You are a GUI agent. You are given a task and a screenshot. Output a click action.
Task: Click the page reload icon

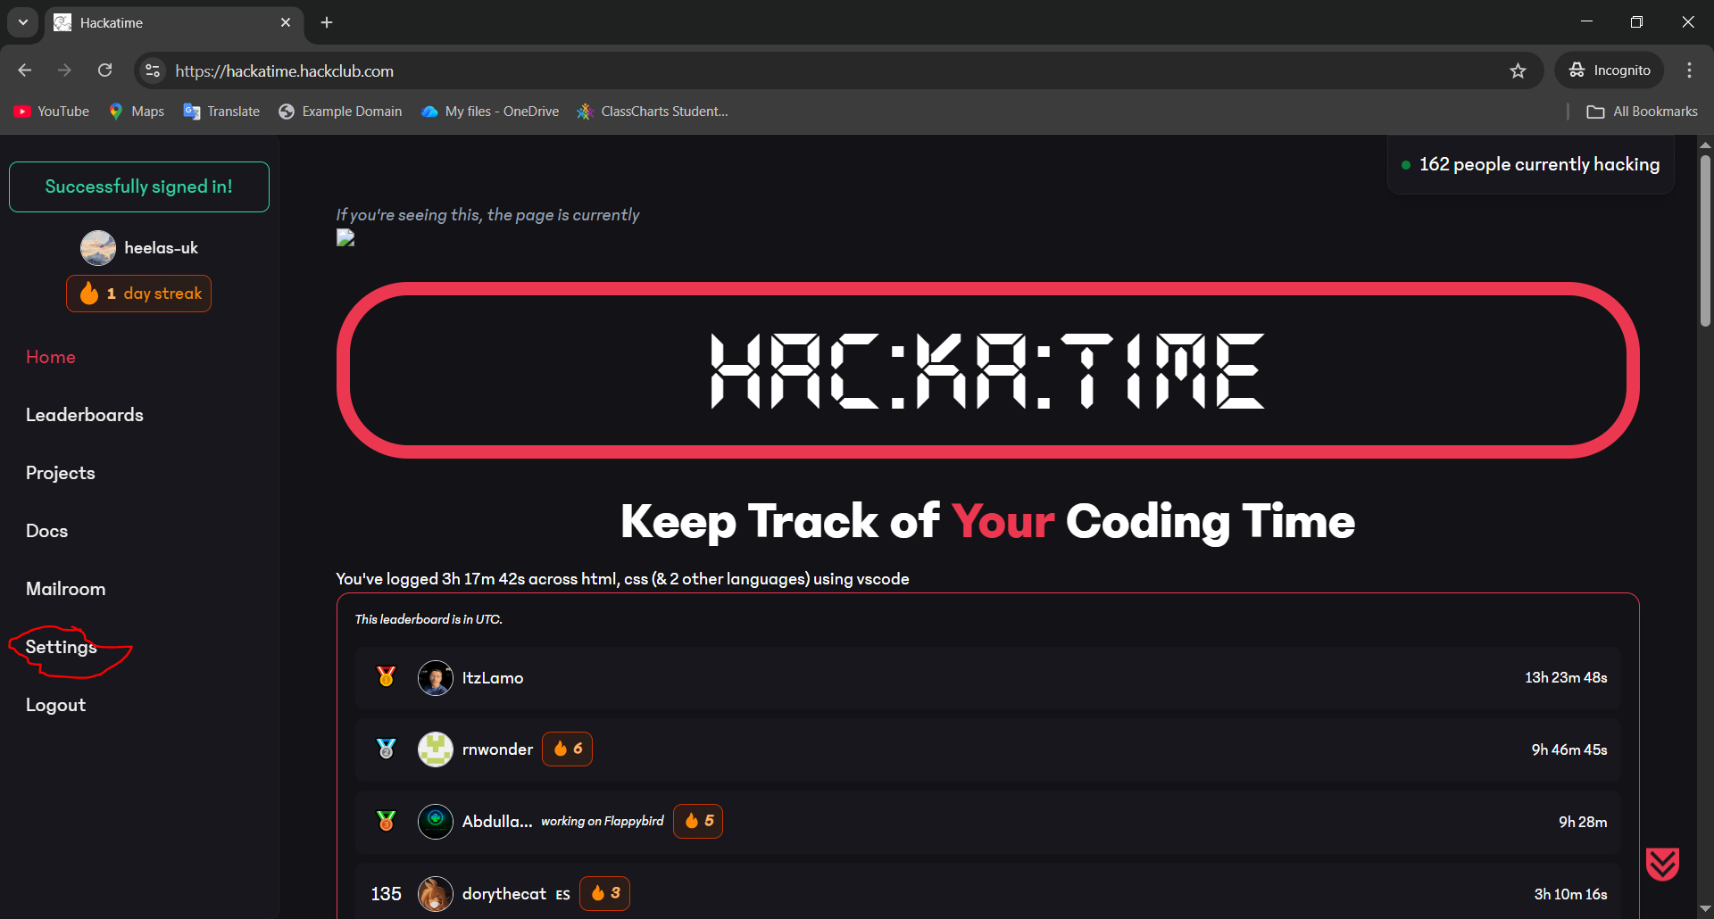(104, 70)
